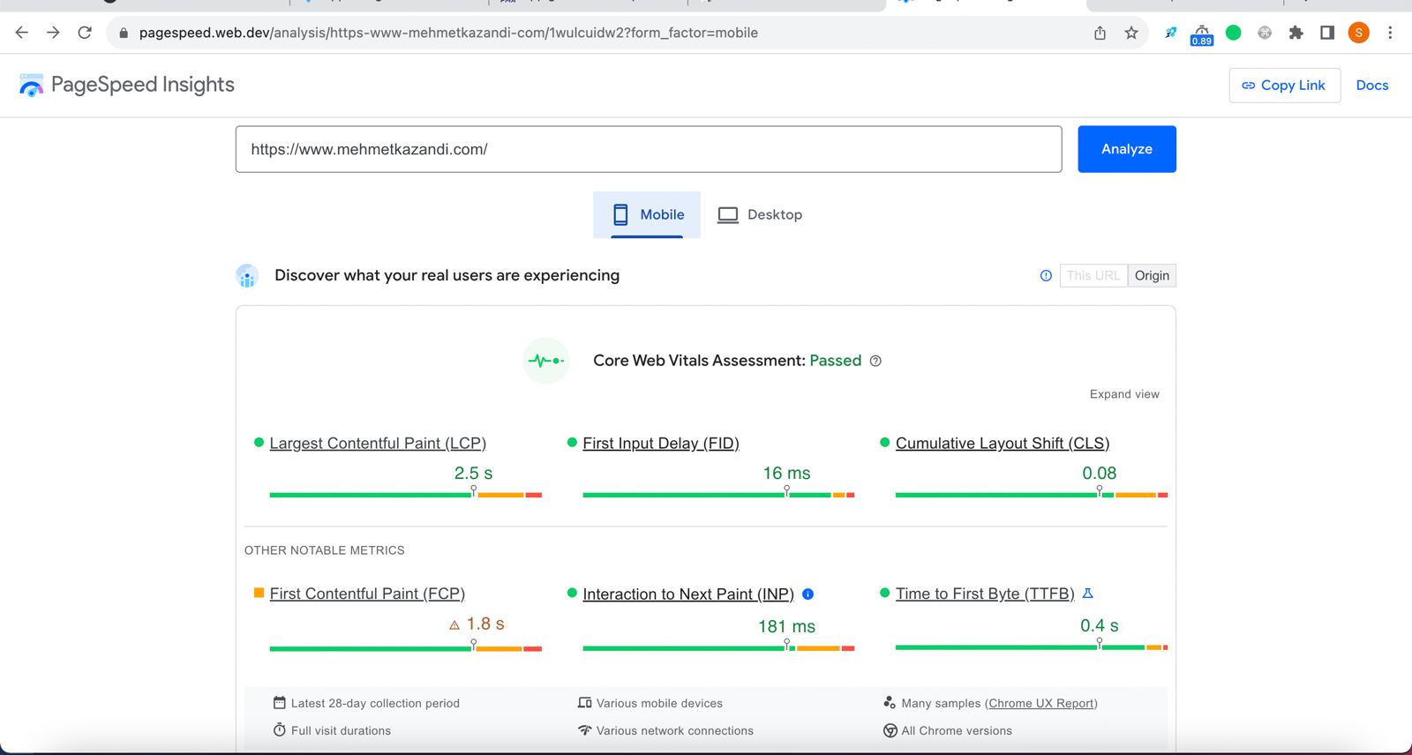Expand view of Core Web Vitals
The height and width of the screenshot is (755, 1412).
click(x=1123, y=394)
